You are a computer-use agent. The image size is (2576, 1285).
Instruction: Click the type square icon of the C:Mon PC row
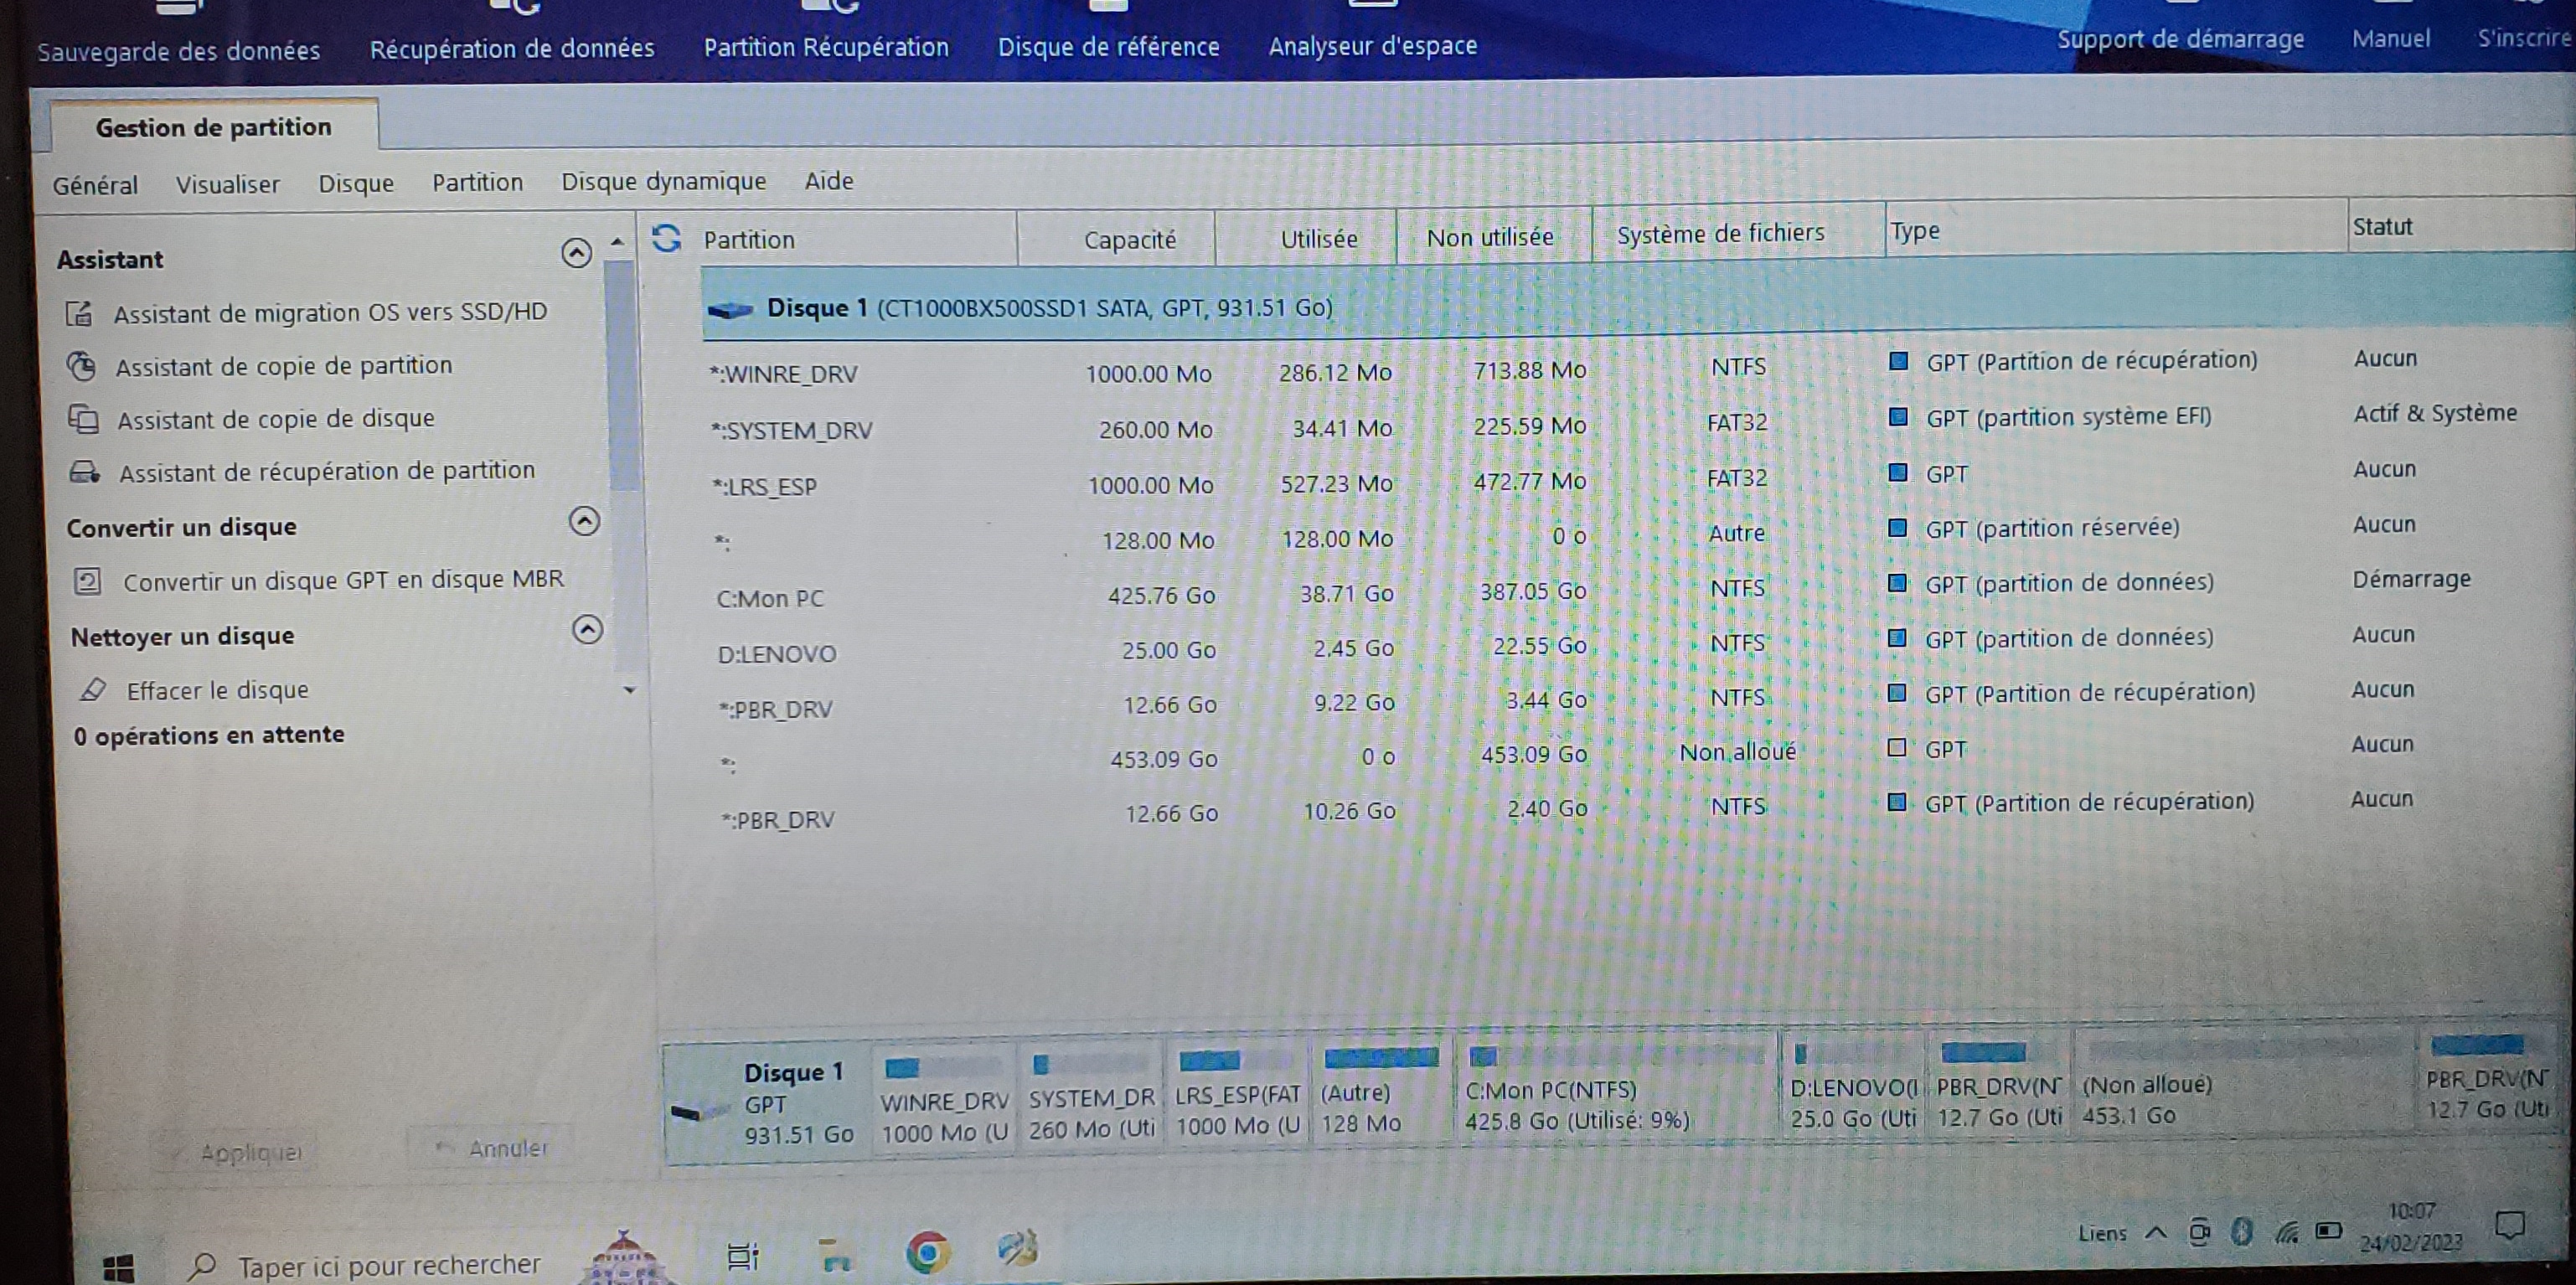point(1897,582)
